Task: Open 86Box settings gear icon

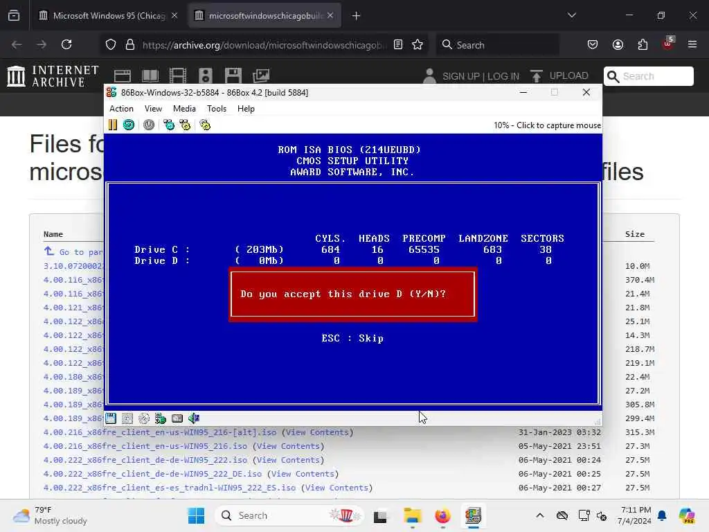Action: point(205,125)
